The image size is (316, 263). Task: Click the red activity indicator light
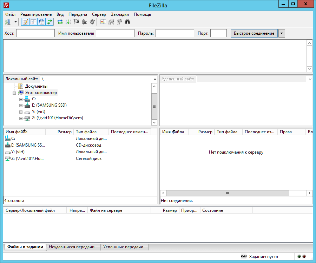[304, 256]
